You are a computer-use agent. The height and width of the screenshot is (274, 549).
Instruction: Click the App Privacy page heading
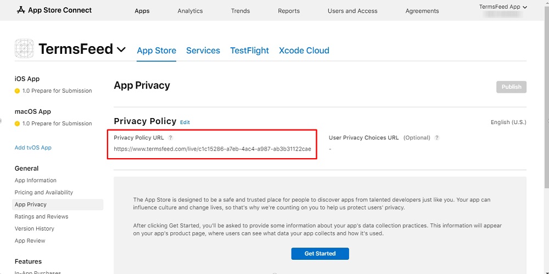(x=142, y=86)
